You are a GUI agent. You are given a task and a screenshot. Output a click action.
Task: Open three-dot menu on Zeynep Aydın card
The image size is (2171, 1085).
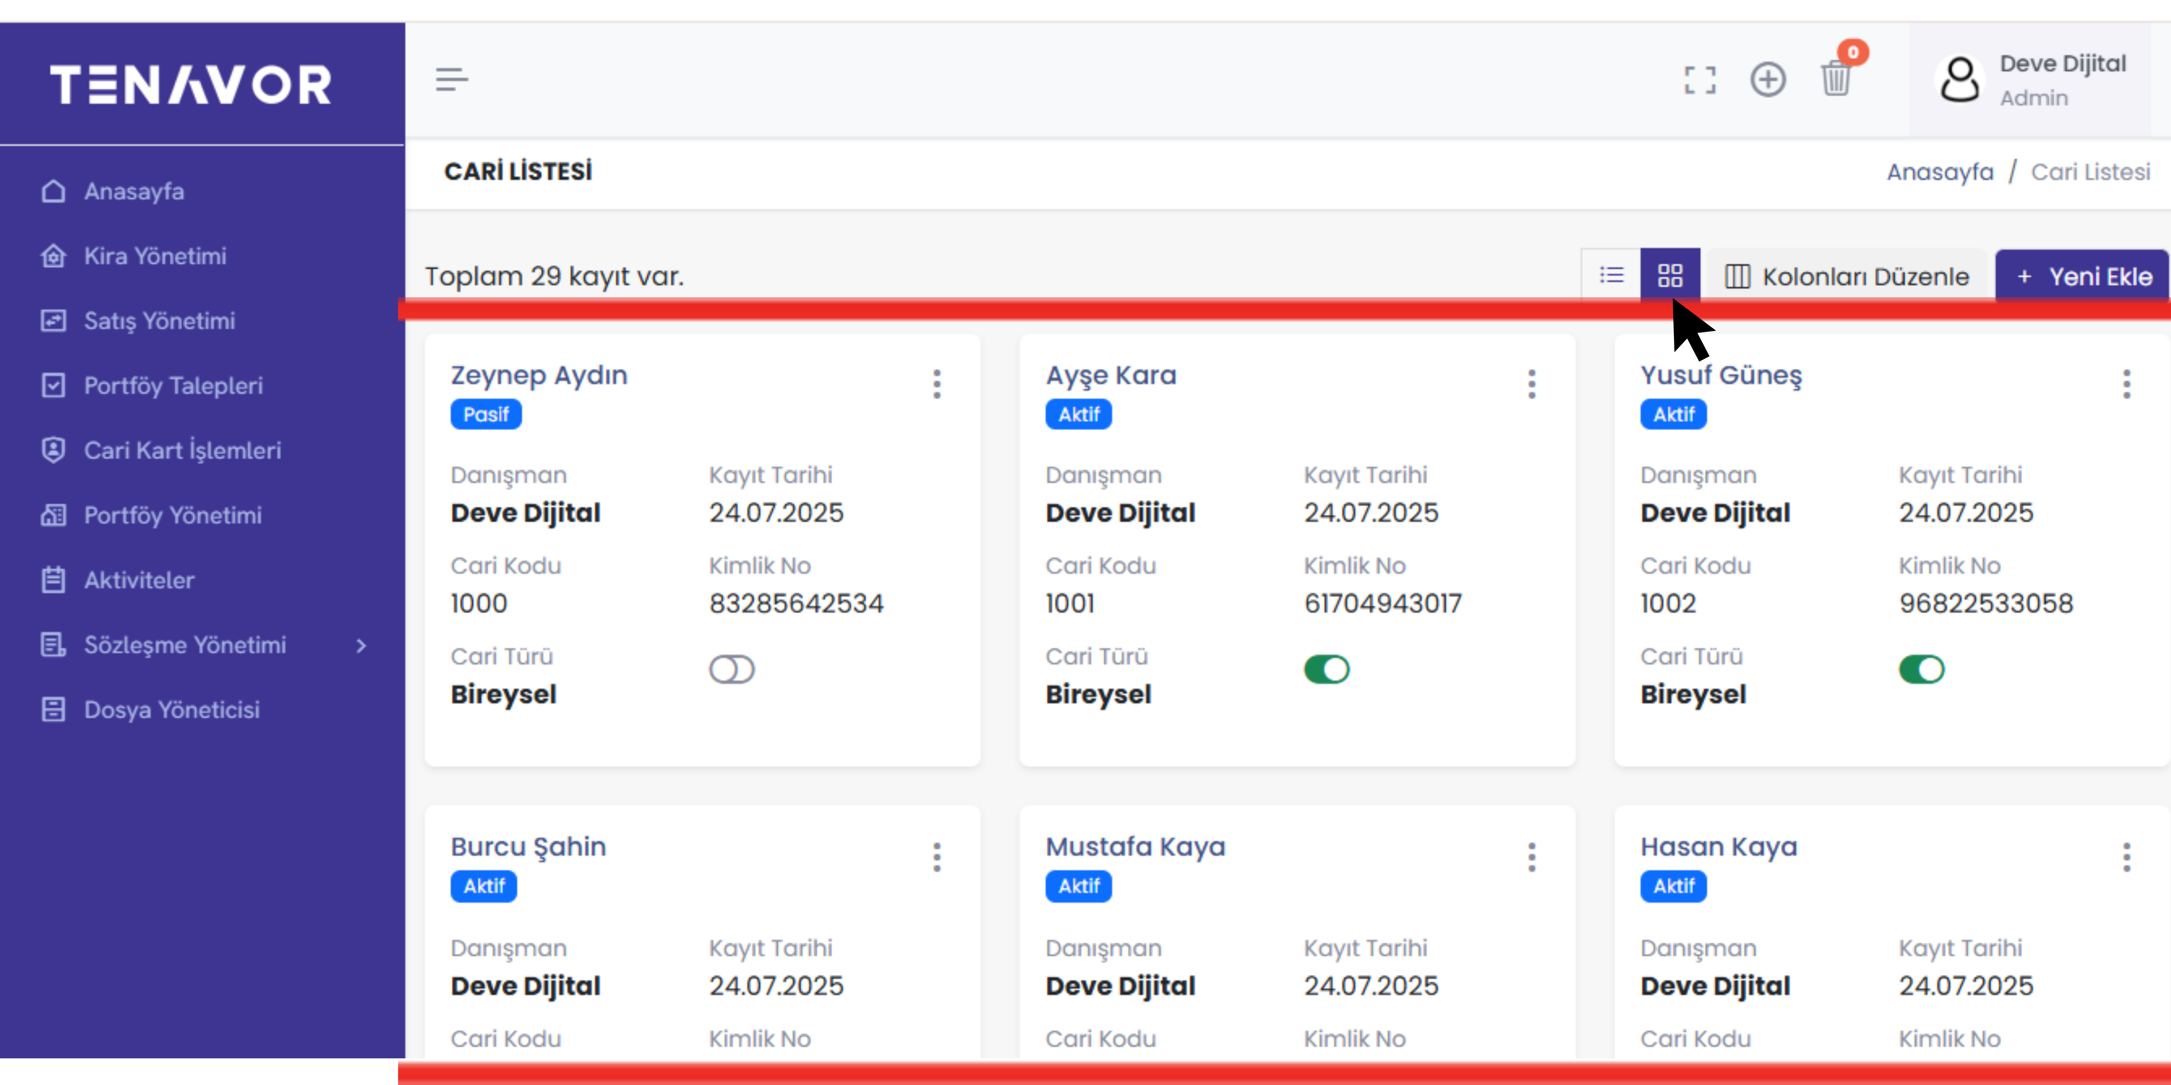[936, 384]
